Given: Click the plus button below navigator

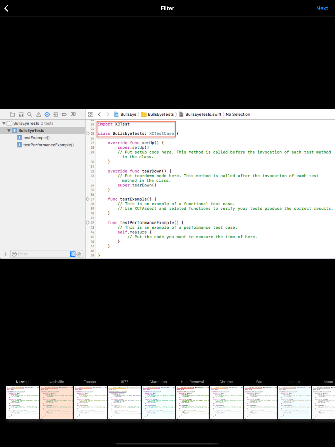Looking at the screenshot, I should (x=5, y=254).
